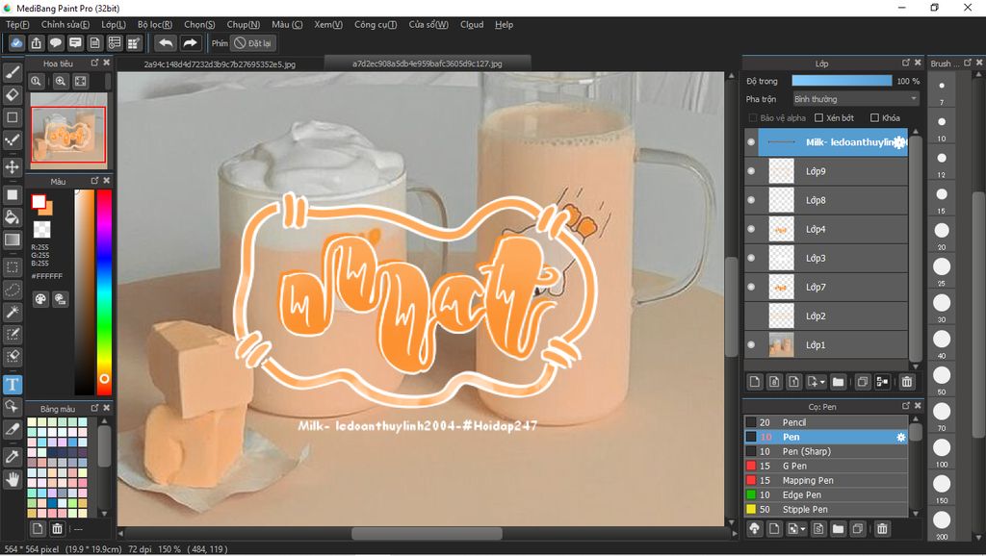Select the Move tool
986x556 pixels.
click(12, 166)
